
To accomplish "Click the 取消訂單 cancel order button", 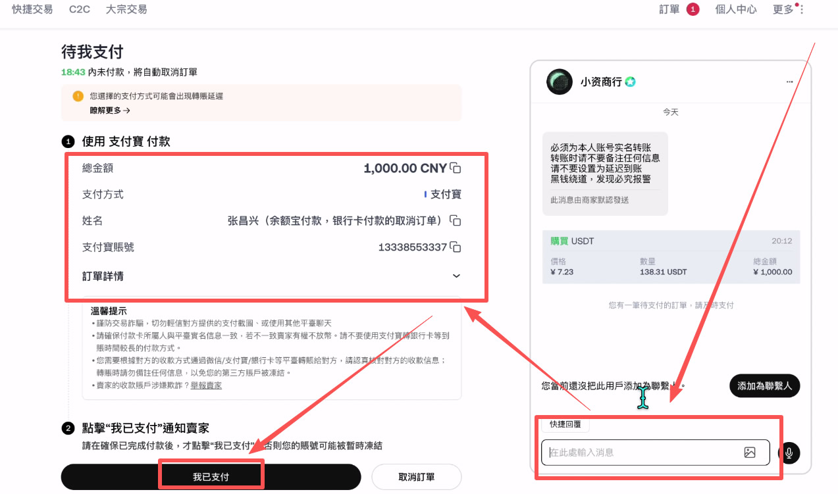I will click(416, 476).
